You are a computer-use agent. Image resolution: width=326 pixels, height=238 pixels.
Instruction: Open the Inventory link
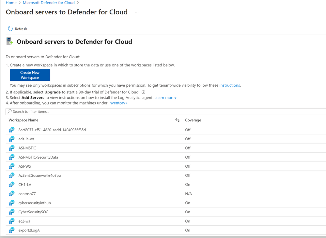click(x=118, y=103)
